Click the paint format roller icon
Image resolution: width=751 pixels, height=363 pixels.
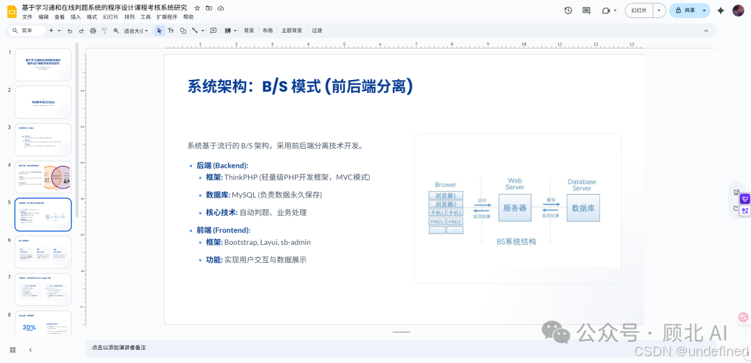[x=104, y=31]
